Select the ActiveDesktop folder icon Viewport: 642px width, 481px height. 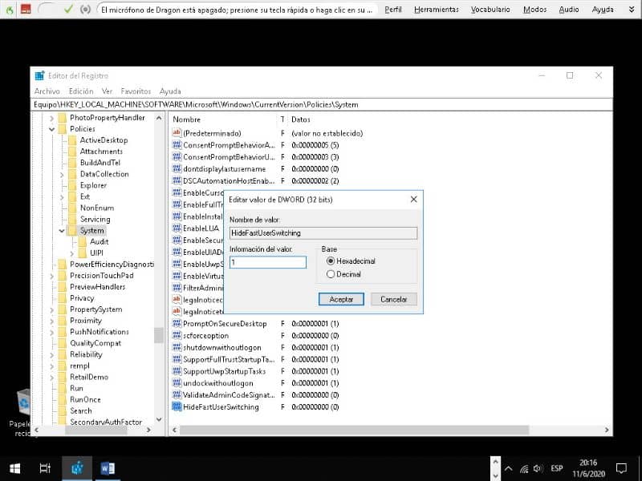[72, 140]
